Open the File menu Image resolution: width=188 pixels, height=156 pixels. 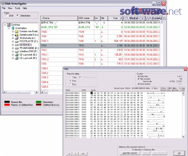click(3, 8)
